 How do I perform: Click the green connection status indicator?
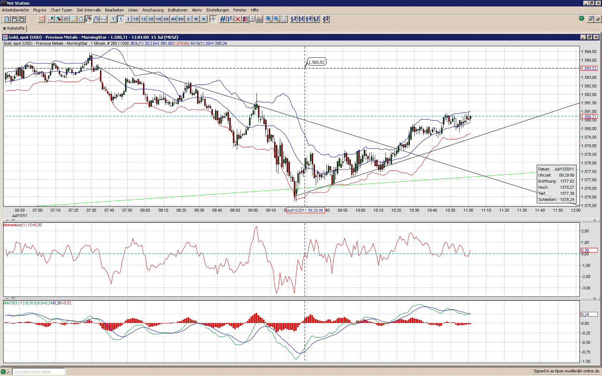pos(582,18)
